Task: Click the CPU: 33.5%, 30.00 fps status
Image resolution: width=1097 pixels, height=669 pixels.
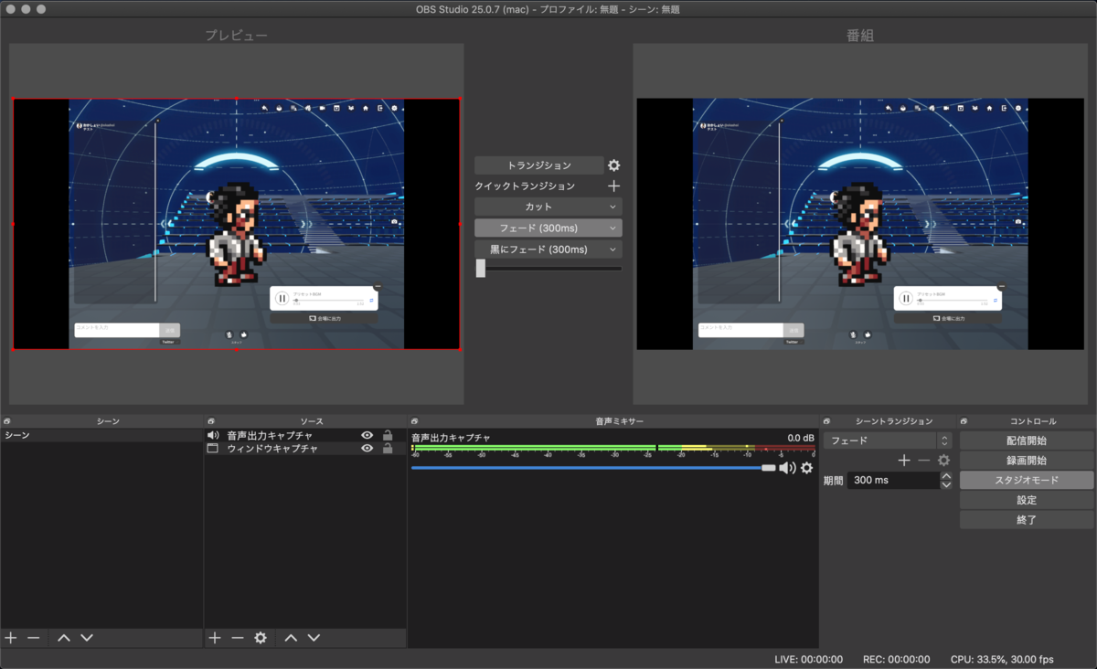Action: point(1002,659)
